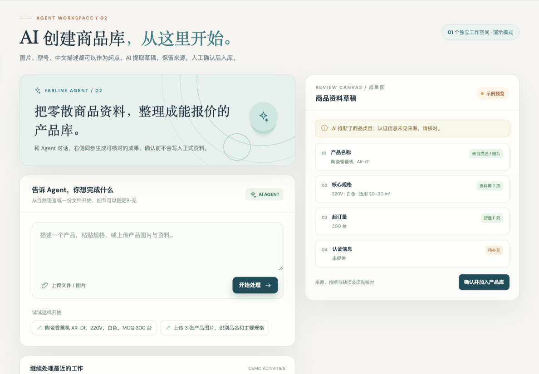The height and width of the screenshot is (374, 539).
Task: Click the textarea resize handle
Action: (x=281, y=268)
